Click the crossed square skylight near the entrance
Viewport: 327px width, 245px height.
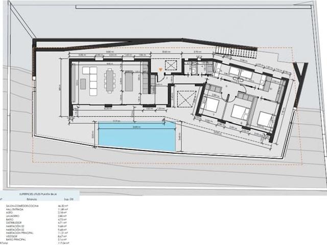pyautogui.click(x=171, y=66)
